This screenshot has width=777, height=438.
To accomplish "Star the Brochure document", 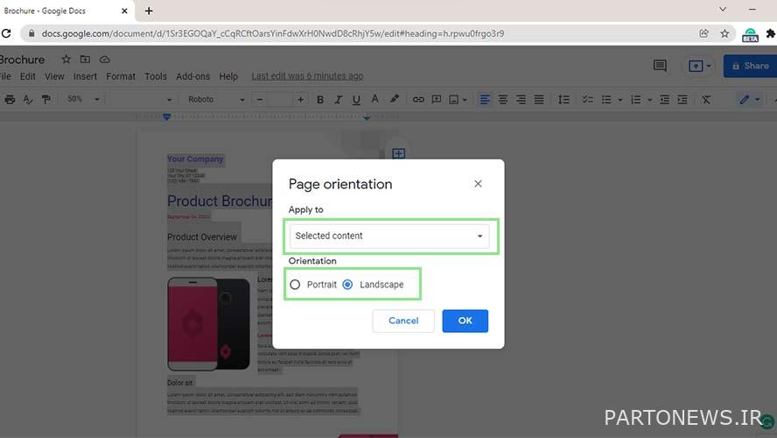I will [66, 60].
